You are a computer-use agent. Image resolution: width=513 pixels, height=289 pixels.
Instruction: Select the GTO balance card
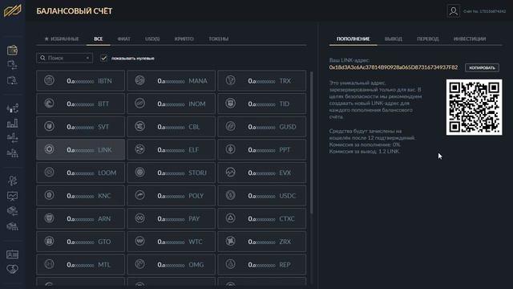[80, 242]
